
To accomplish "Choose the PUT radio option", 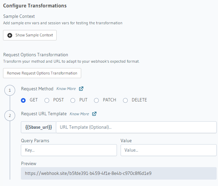I will click(73, 100).
